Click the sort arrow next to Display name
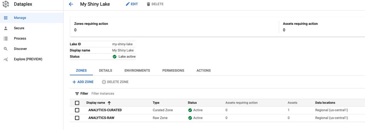Image resolution: width=365 pixels, height=130 pixels. pos(109,103)
